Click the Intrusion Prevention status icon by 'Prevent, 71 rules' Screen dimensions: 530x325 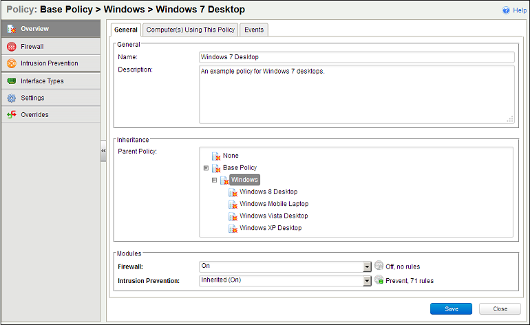pos(379,280)
